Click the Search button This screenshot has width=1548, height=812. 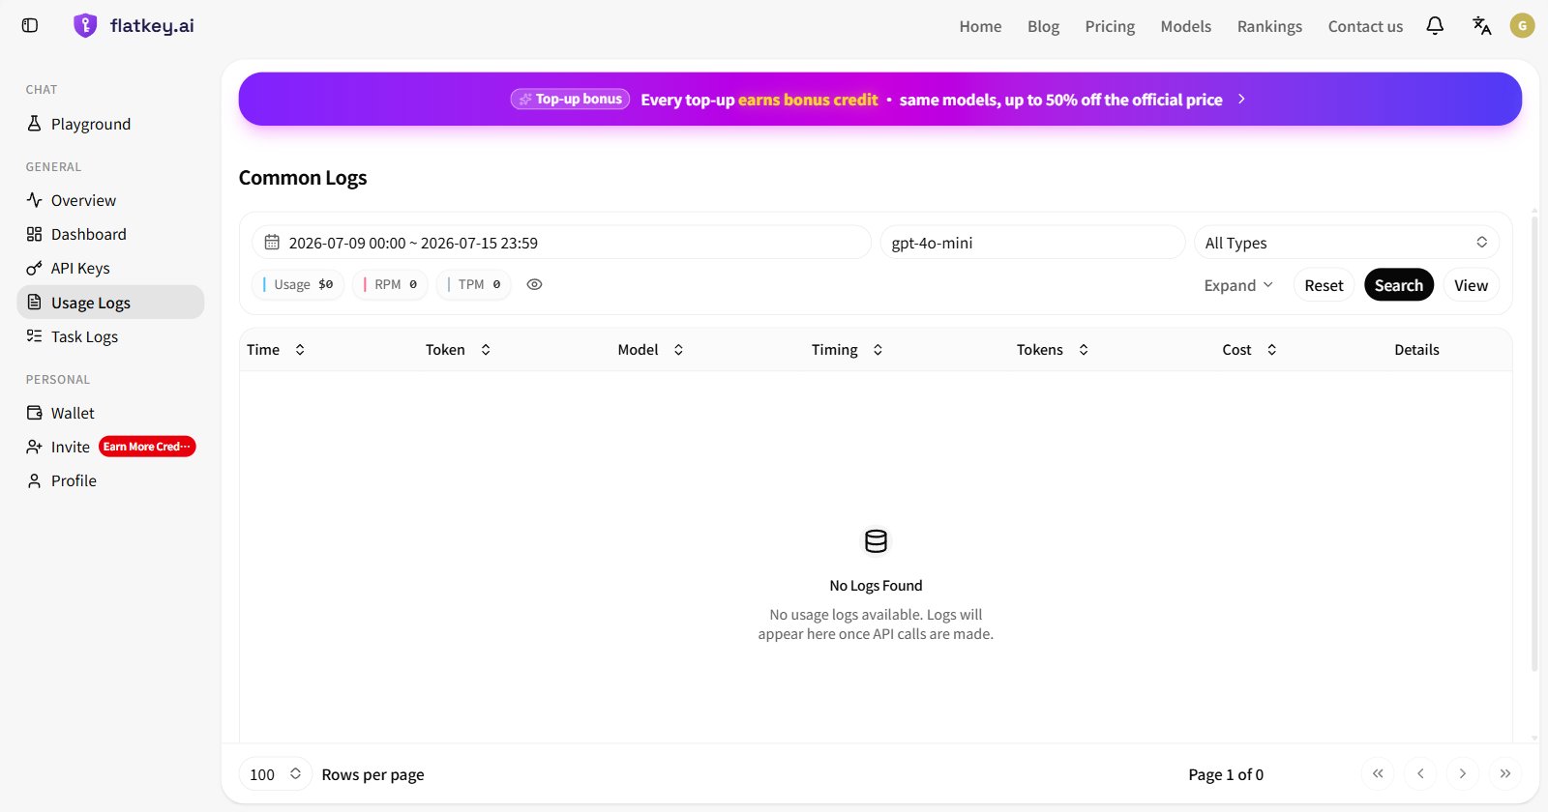click(1398, 285)
